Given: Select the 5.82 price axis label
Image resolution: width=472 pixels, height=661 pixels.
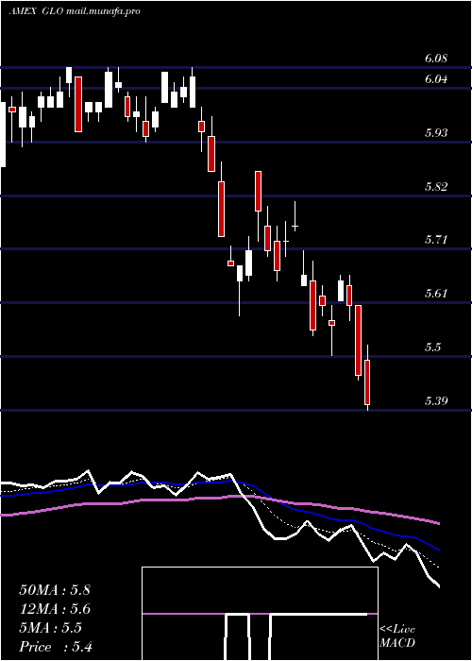Looking at the screenshot, I should [x=436, y=186].
